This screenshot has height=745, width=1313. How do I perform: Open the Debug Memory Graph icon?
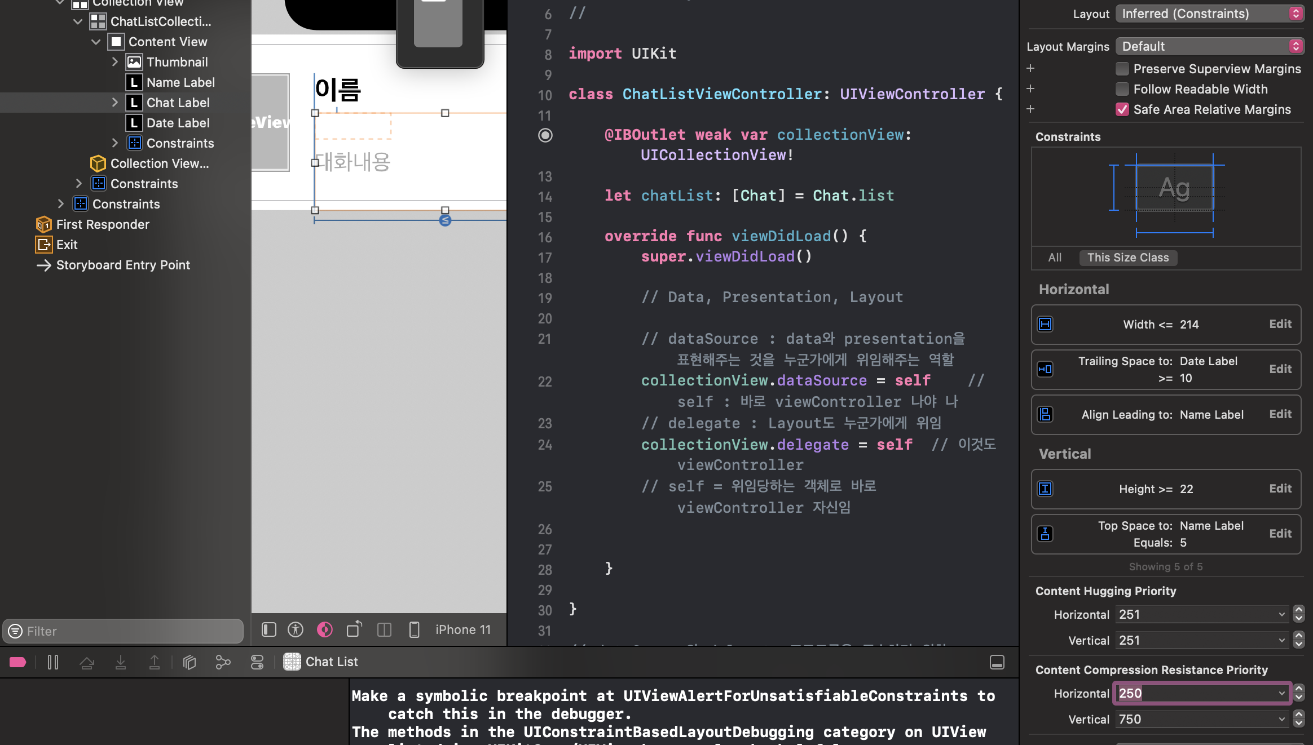coord(223,662)
